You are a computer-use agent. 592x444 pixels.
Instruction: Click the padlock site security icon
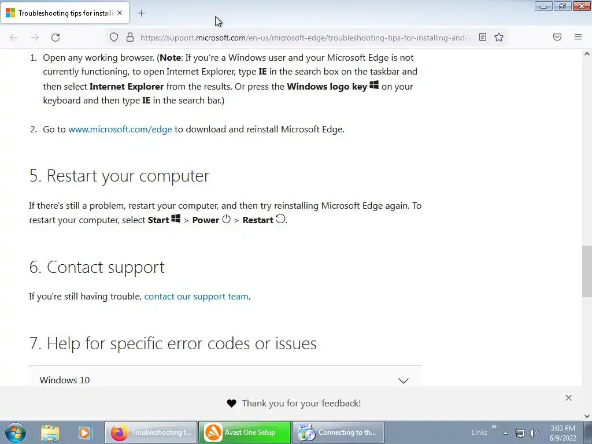(130, 37)
